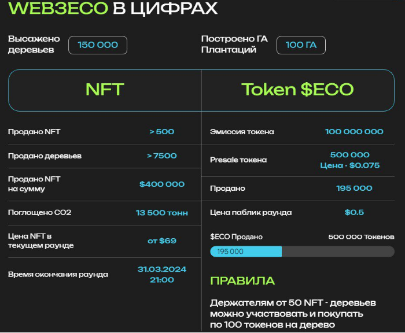
Task: Click the 100 ГА plantations badge
Action: coord(301,45)
